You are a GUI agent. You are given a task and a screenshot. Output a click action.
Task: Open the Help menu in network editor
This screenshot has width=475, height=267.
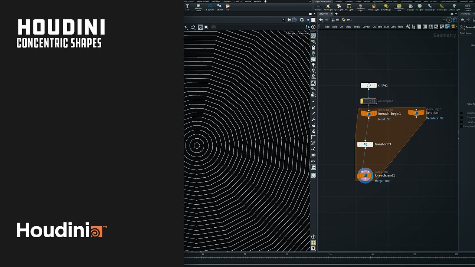(x=401, y=27)
